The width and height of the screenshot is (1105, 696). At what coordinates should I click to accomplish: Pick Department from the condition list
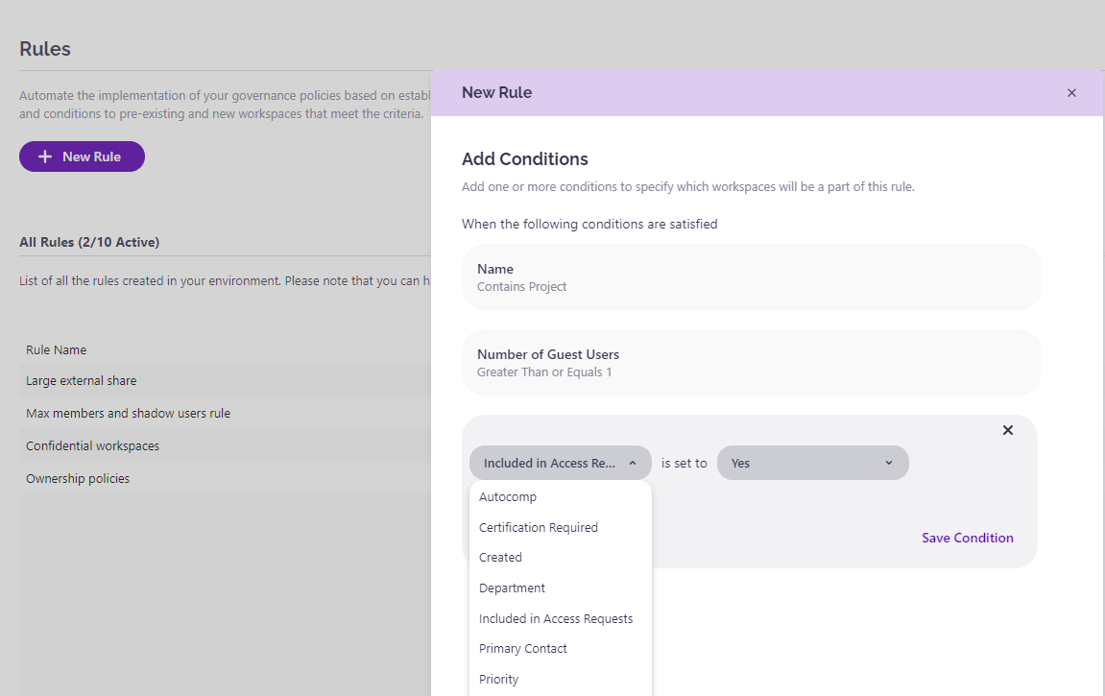pyautogui.click(x=512, y=588)
